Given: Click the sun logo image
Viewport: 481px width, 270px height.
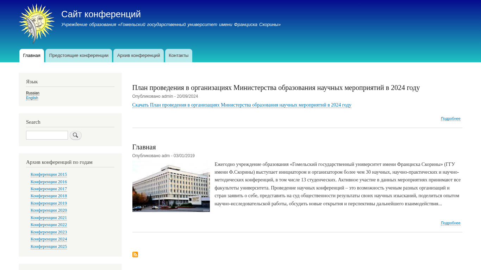Looking at the screenshot, I should [37, 24].
